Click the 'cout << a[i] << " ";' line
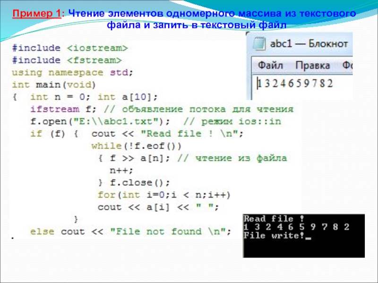 point(158,207)
